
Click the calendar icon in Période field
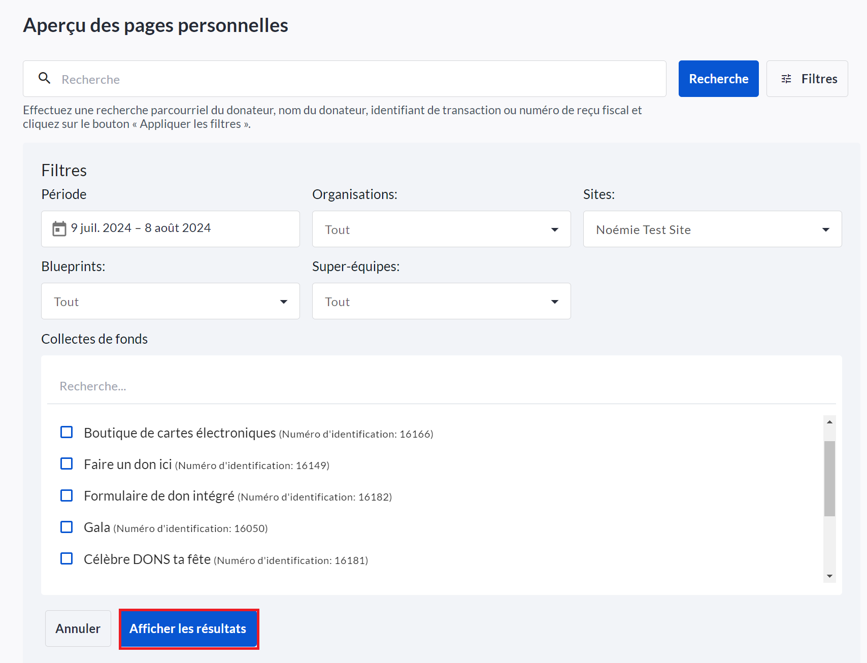59,229
